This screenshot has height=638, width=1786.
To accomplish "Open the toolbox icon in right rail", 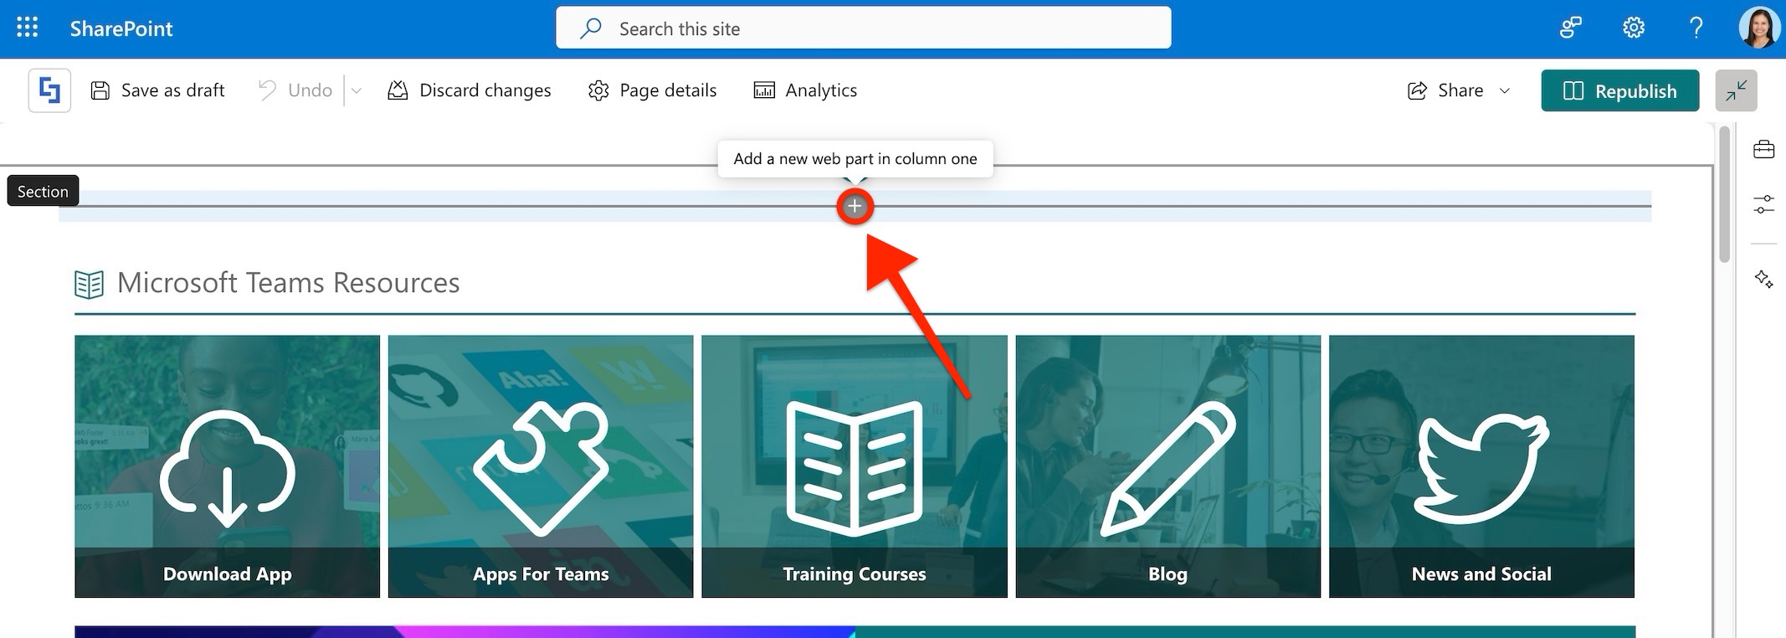I will coord(1763,150).
